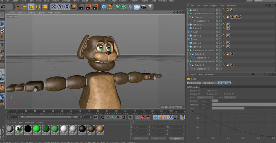Image resolution: width=276 pixels, height=143 pixels.
Task: Toggle the Rubber checkbox
Action: [216, 94]
